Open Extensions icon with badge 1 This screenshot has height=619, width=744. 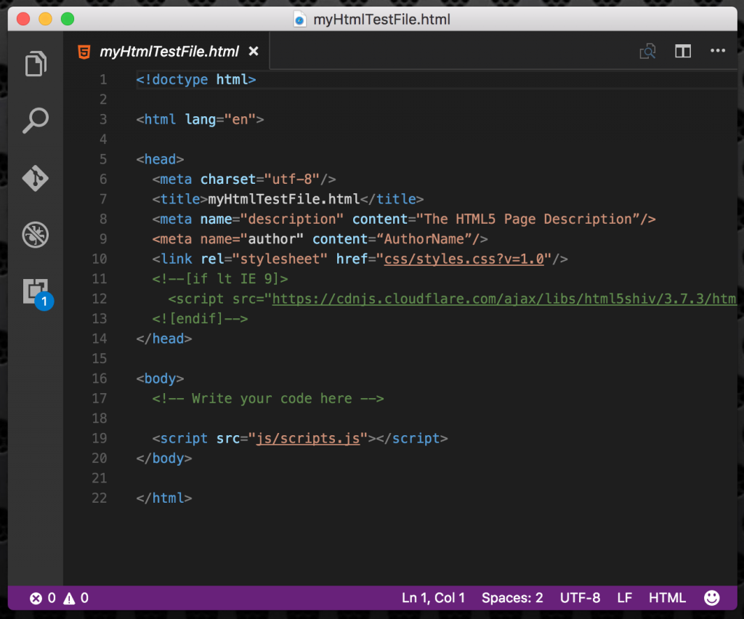click(36, 292)
